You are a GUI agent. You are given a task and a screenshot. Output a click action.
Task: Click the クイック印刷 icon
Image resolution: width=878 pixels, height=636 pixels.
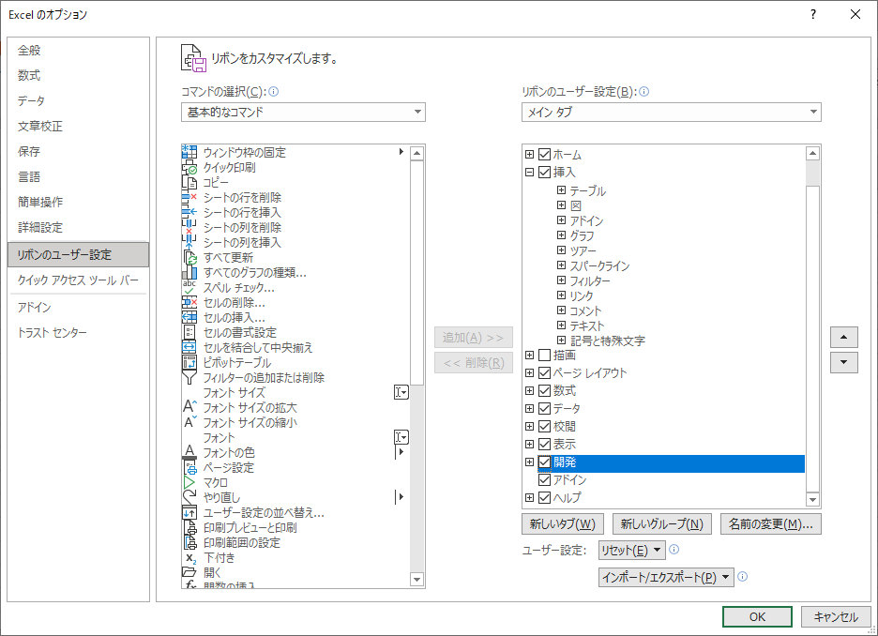pos(189,167)
